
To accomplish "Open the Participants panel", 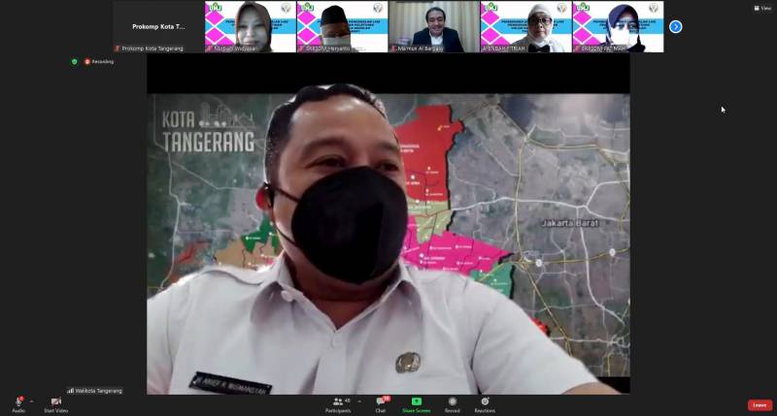I will click(338, 404).
